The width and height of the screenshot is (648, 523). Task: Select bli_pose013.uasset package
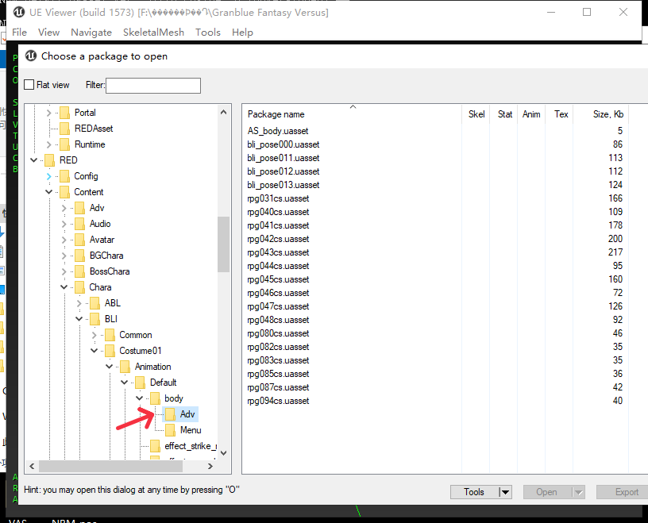tap(283, 185)
